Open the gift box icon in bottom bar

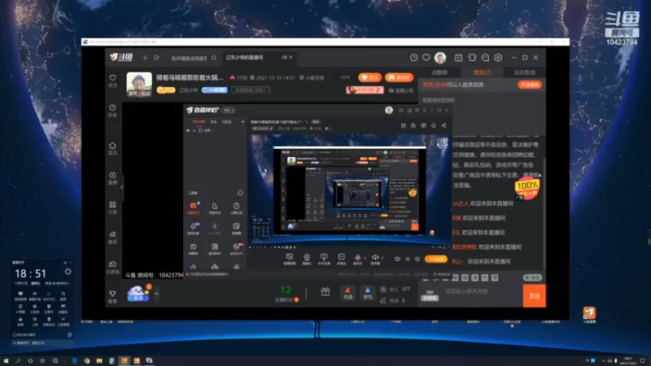[x=325, y=292]
